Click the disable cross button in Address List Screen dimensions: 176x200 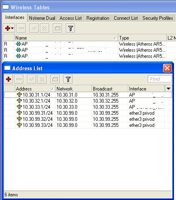tap(42, 79)
